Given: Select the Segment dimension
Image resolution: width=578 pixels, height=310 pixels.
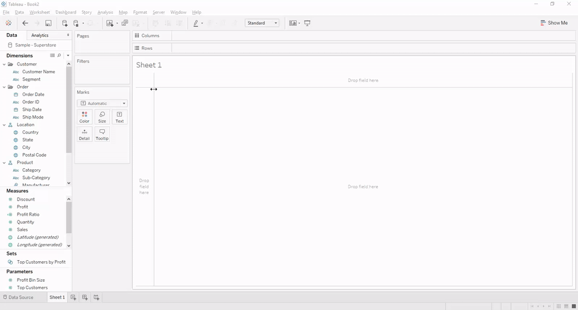Looking at the screenshot, I should point(31,79).
